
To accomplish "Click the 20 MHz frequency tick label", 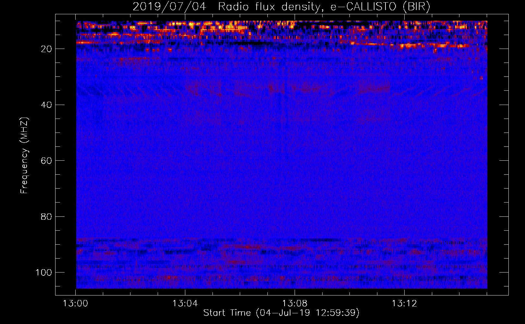I will coord(46,49).
